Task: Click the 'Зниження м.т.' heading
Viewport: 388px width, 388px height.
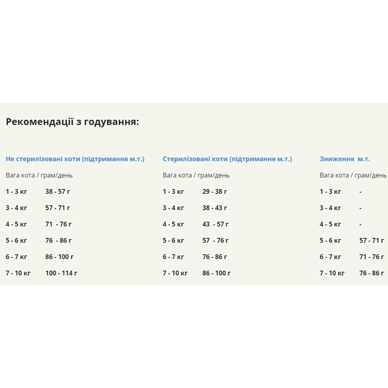Action: click(344, 159)
